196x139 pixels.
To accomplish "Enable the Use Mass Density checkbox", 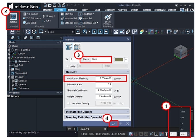I will click(x=68, y=103).
